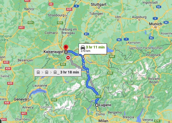Click the E60 highway shield
172x123 pixels.
[112, 56]
